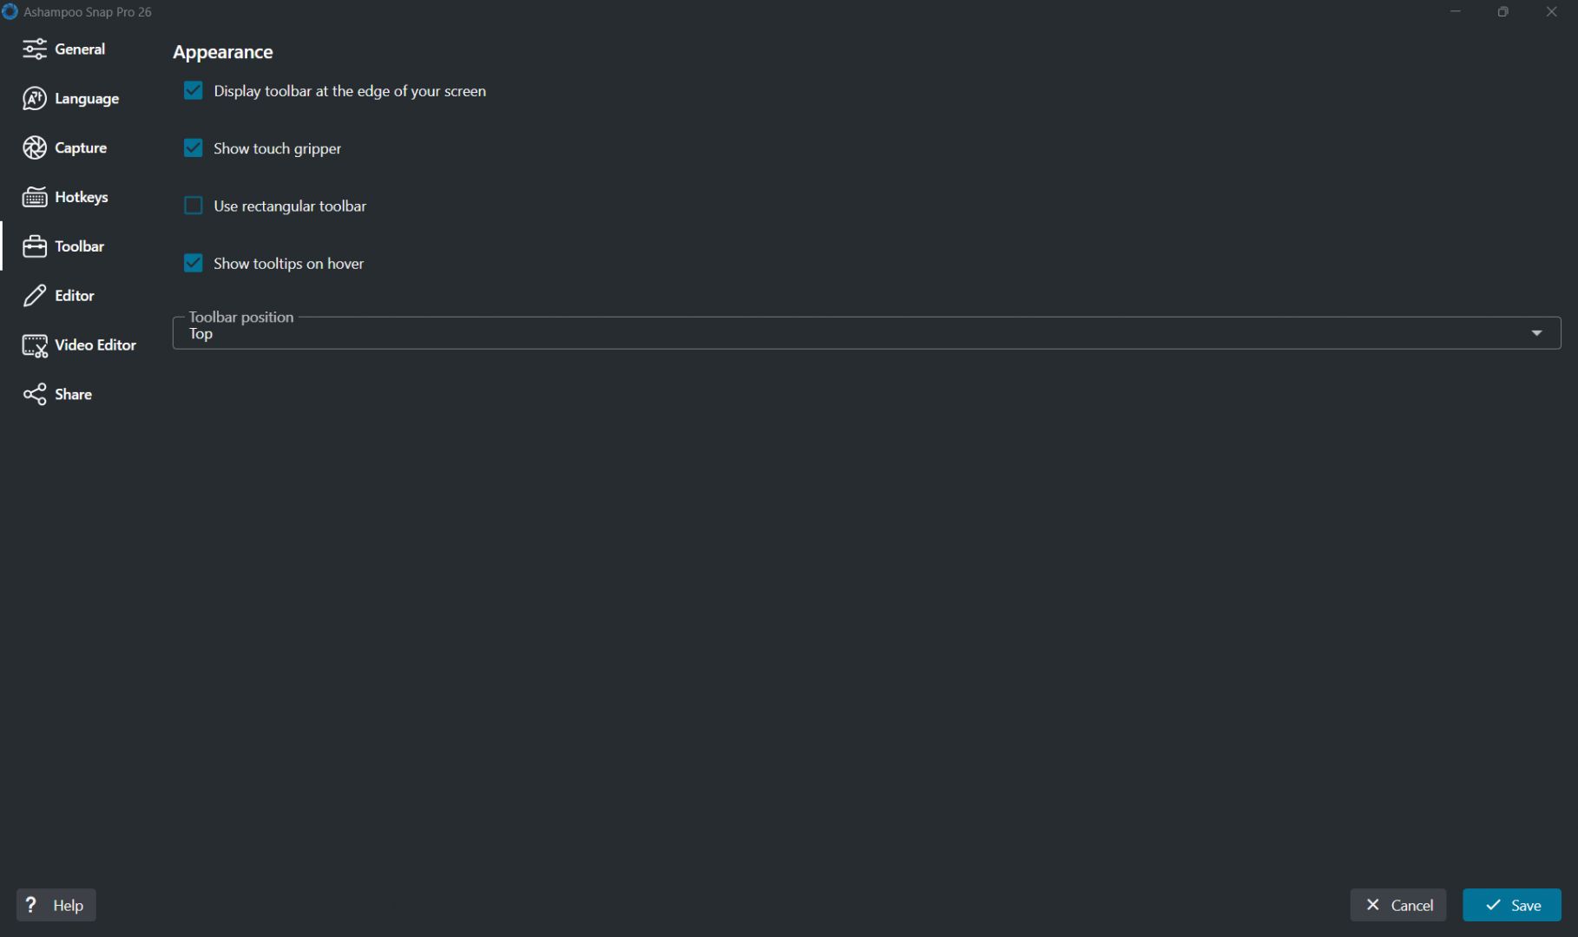Viewport: 1578px width, 937px height.
Task: Open Help with the question mark button
Action: click(56, 905)
